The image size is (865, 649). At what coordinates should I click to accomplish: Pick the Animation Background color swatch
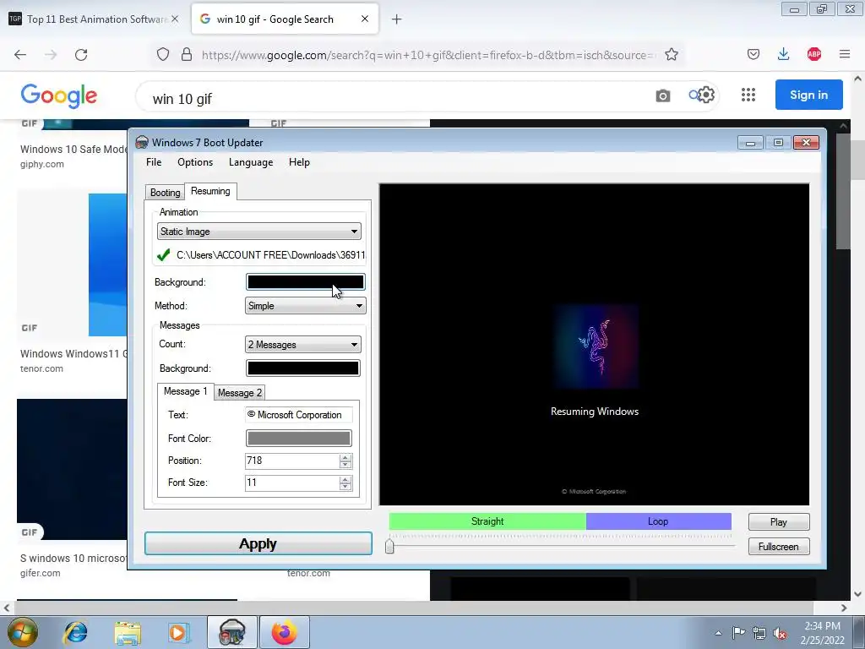click(306, 282)
